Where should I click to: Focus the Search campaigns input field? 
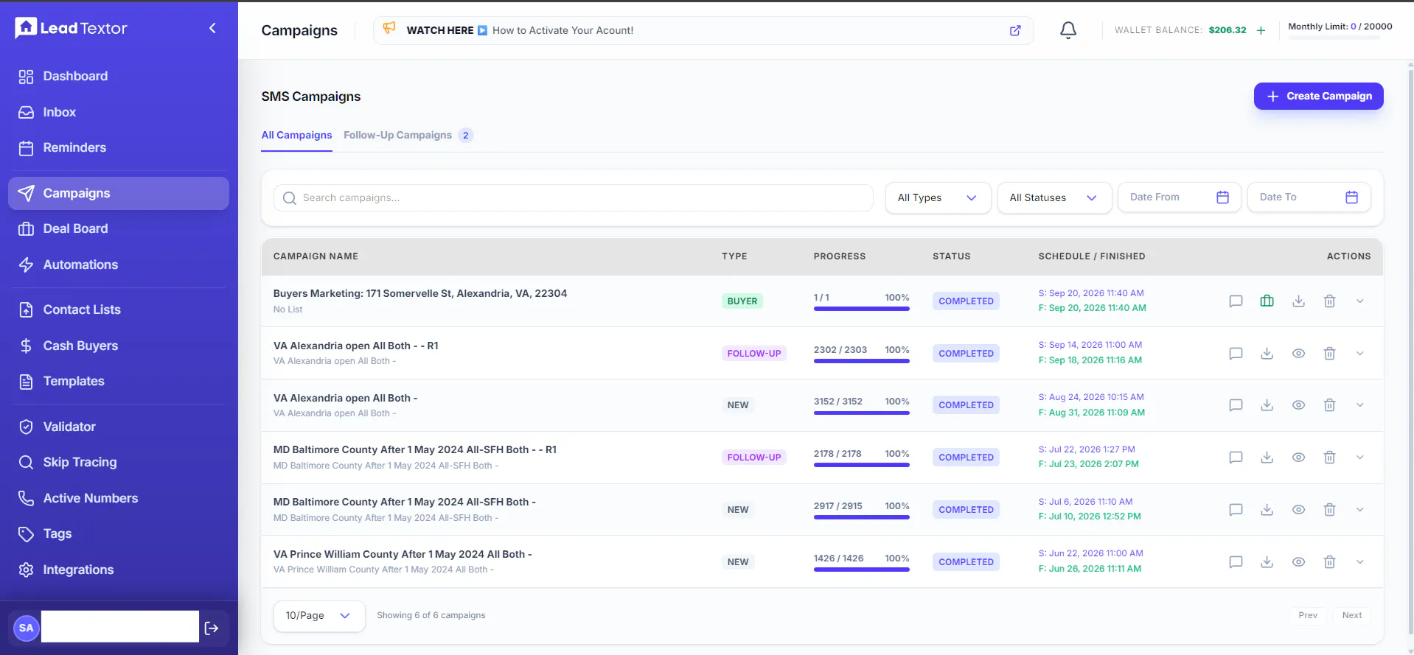pyautogui.click(x=573, y=198)
